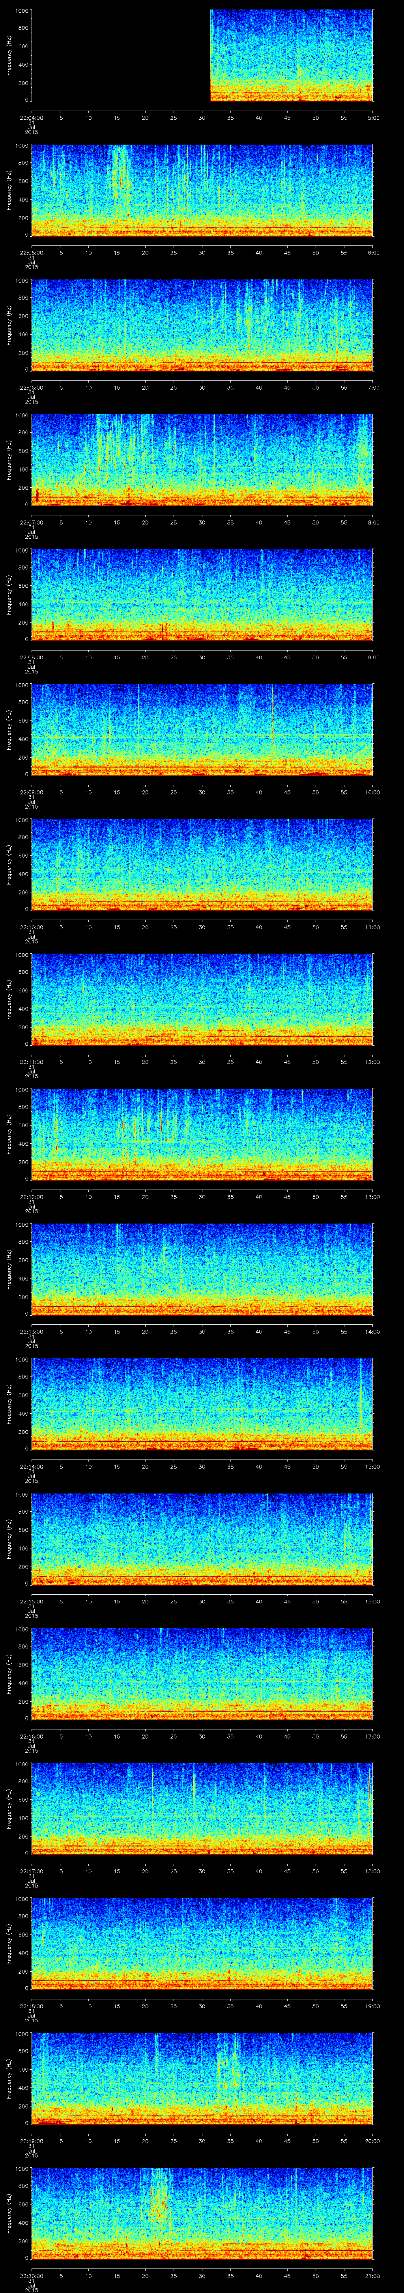The image size is (404, 2293).
Task: Click the '22:06:00' start time label
Action: [x=31, y=387]
